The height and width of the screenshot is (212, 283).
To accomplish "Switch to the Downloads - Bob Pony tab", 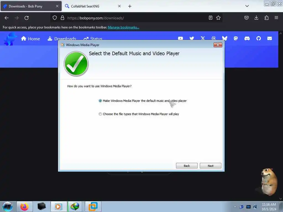I will (x=31, y=6).
